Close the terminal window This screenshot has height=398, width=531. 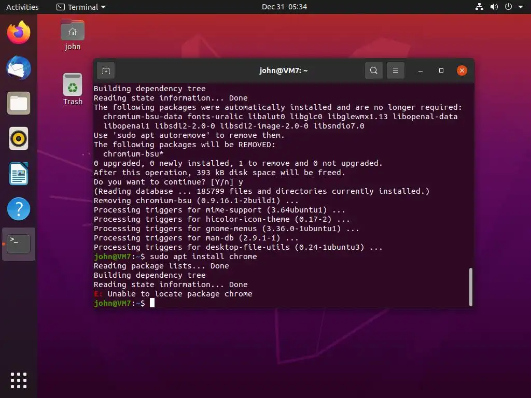[462, 70]
